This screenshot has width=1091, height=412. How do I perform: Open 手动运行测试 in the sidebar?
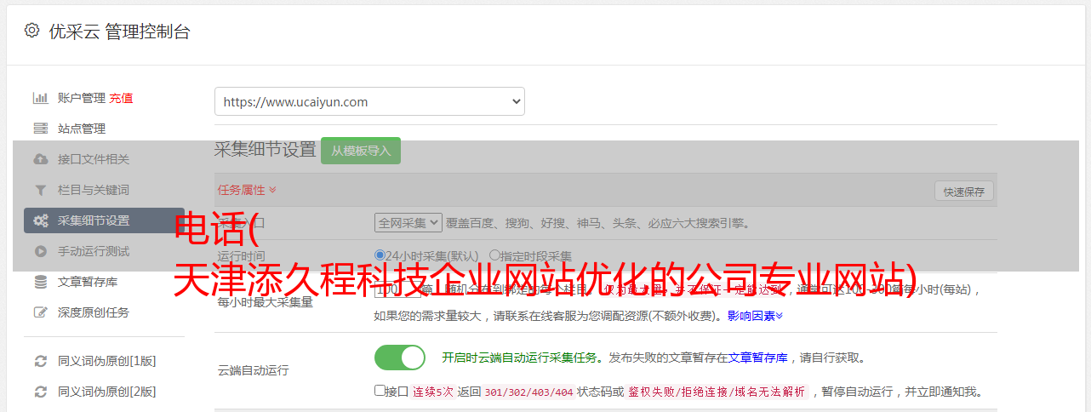coord(94,251)
